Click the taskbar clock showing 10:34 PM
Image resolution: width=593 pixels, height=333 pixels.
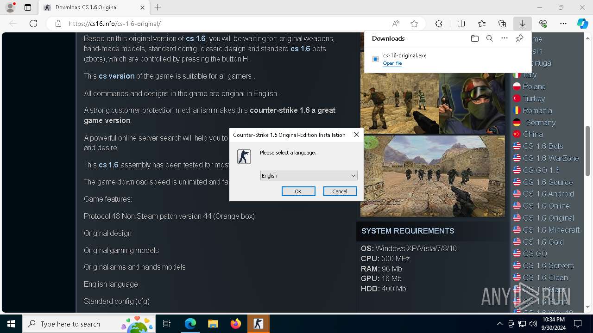pyautogui.click(x=553, y=324)
